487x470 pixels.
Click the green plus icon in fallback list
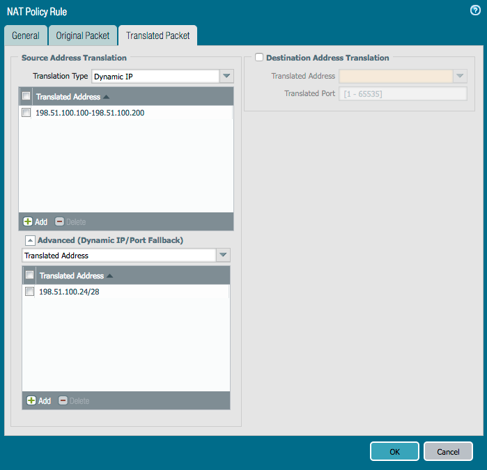(31, 400)
